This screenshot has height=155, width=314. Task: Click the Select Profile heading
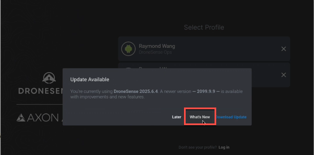click(x=204, y=27)
